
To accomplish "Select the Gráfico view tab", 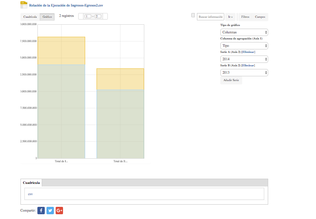I will (x=47, y=17).
